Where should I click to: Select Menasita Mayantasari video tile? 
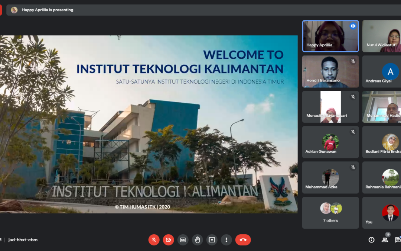pos(330,107)
